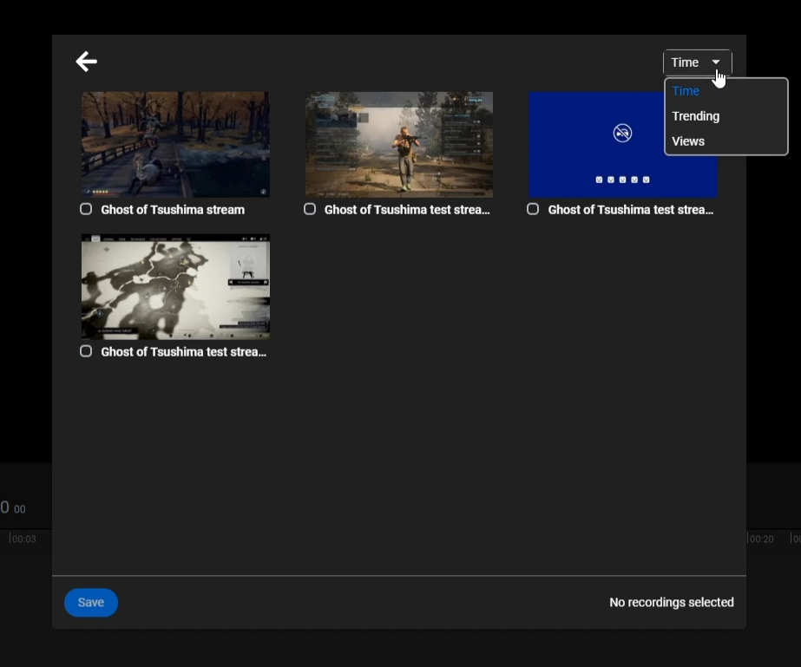This screenshot has width=801, height=667.
Task: Click the "No recordings selected" status text
Action: pos(671,603)
